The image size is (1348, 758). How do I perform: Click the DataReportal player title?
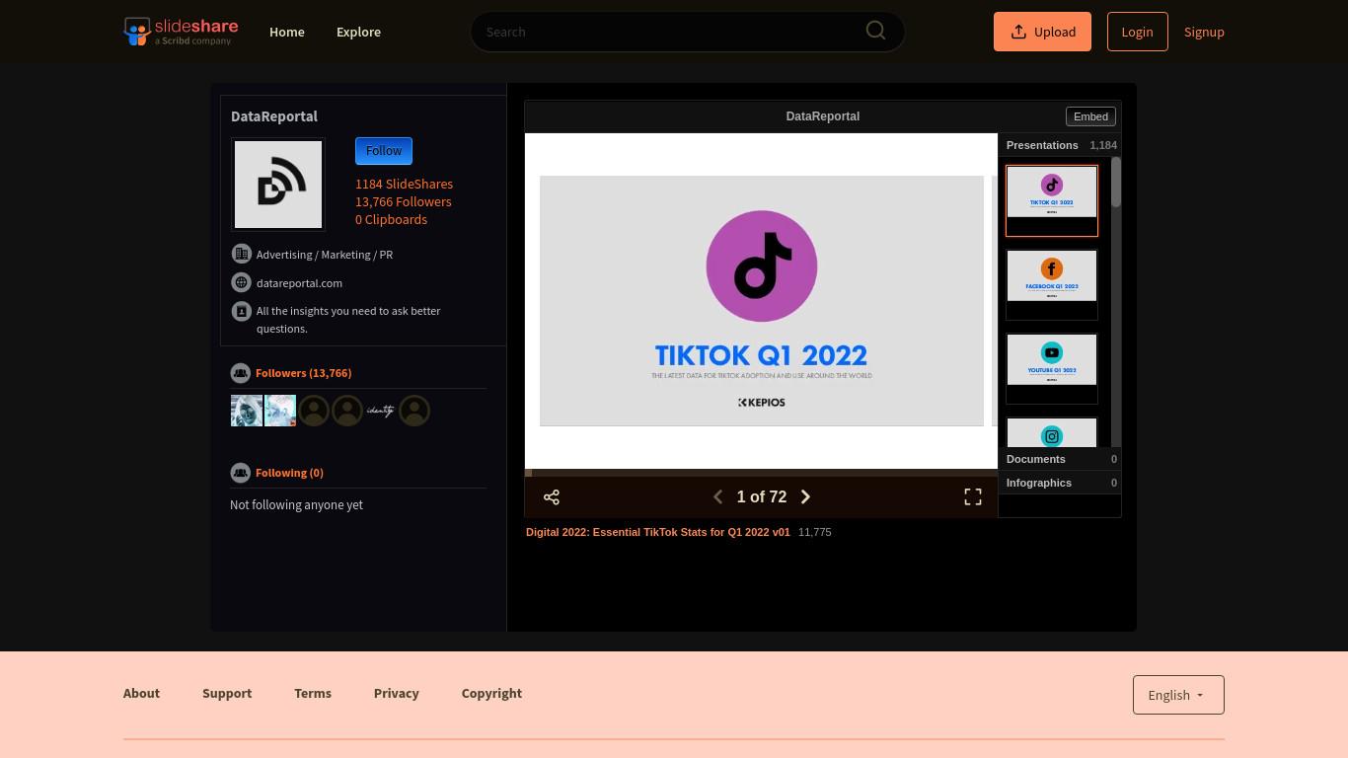pos(822,116)
